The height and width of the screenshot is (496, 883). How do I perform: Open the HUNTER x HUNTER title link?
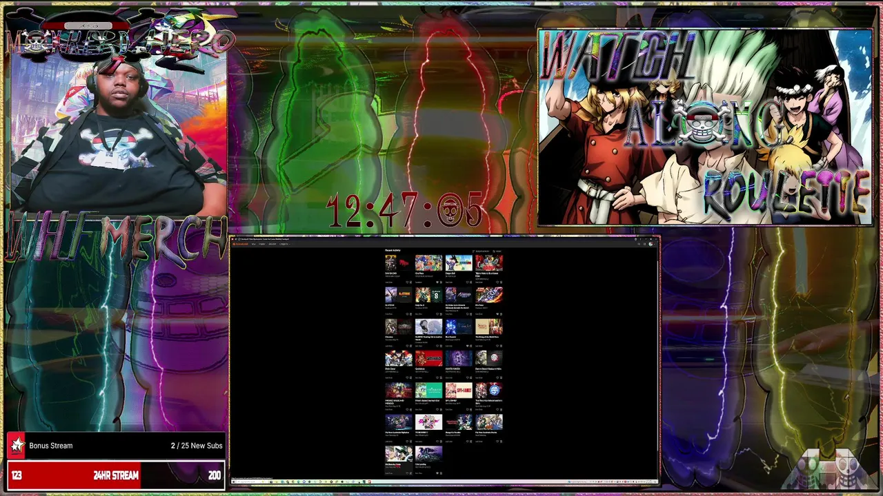(453, 369)
